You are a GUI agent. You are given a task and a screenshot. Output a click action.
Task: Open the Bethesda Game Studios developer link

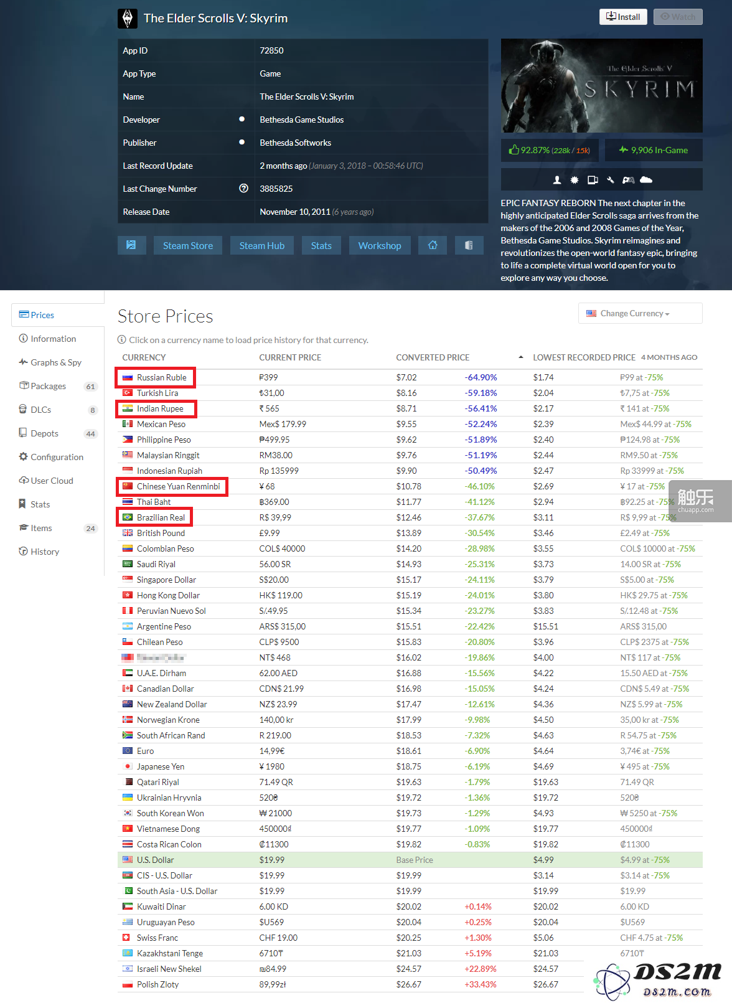(x=302, y=120)
